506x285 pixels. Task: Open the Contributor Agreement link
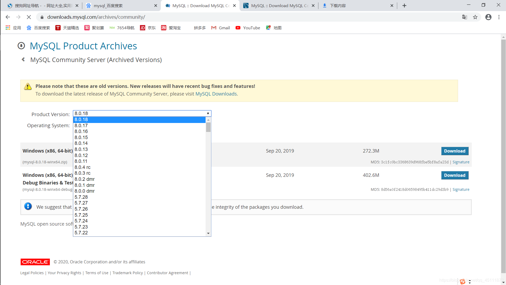pos(167,273)
